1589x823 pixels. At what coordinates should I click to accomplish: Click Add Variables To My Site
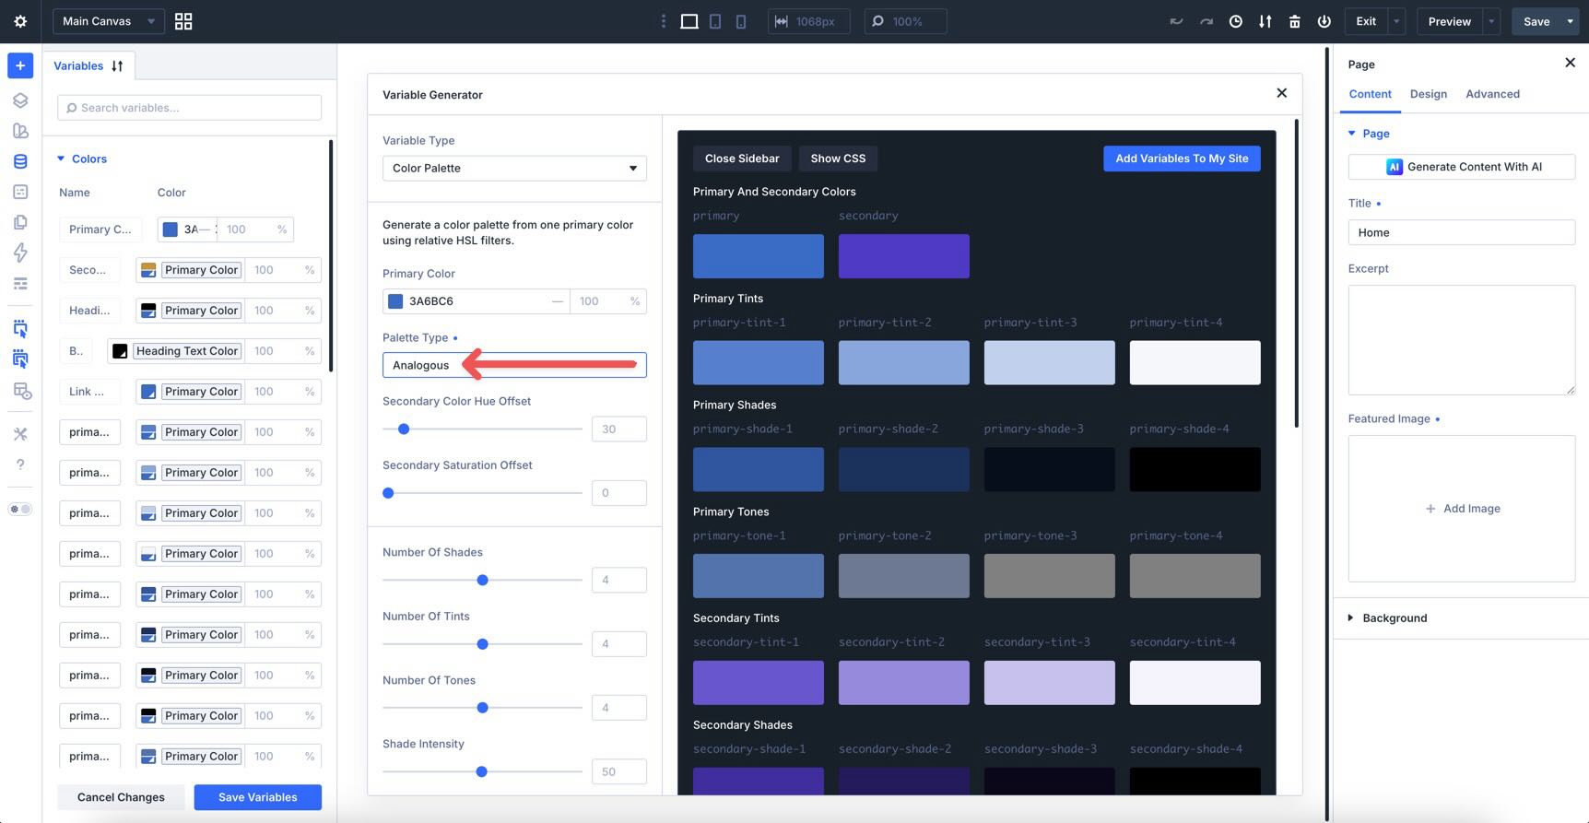[1182, 159]
